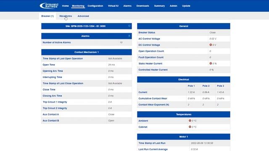
Task: Click the Fault Operation Count label
Action: [x=151, y=57]
